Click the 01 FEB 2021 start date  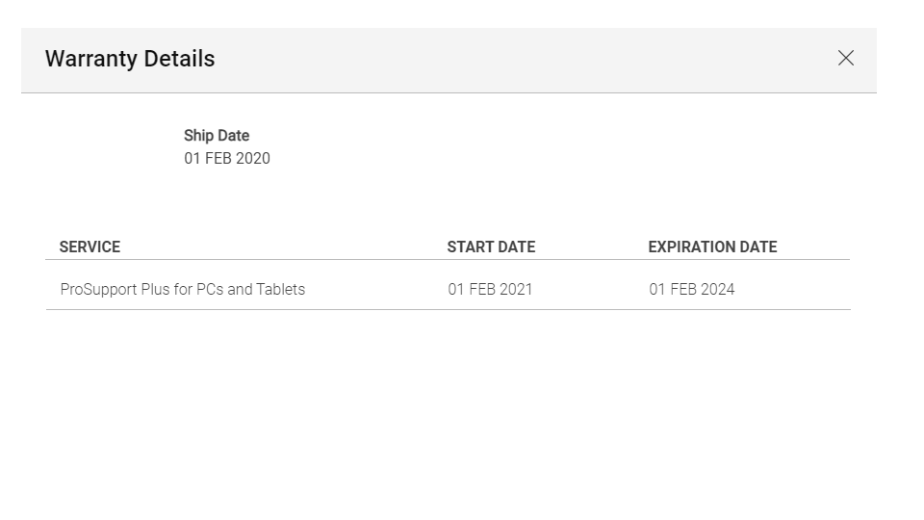tap(490, 289)
